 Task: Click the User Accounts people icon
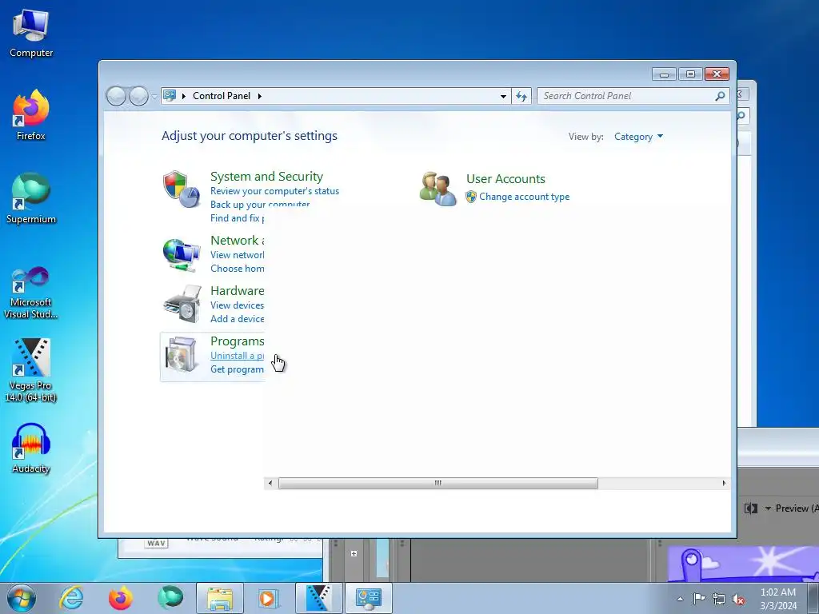pyautogui.click(x=437, y=189)
